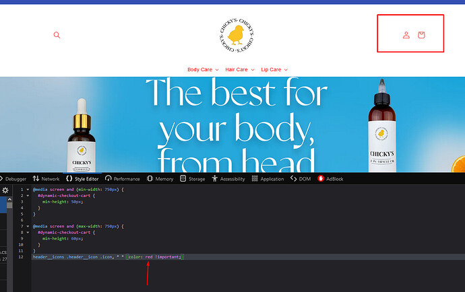Switch to the Debugger tab
Image resolution: width=465 pixels, height=292 pixels.
click(x=13, y=179)
